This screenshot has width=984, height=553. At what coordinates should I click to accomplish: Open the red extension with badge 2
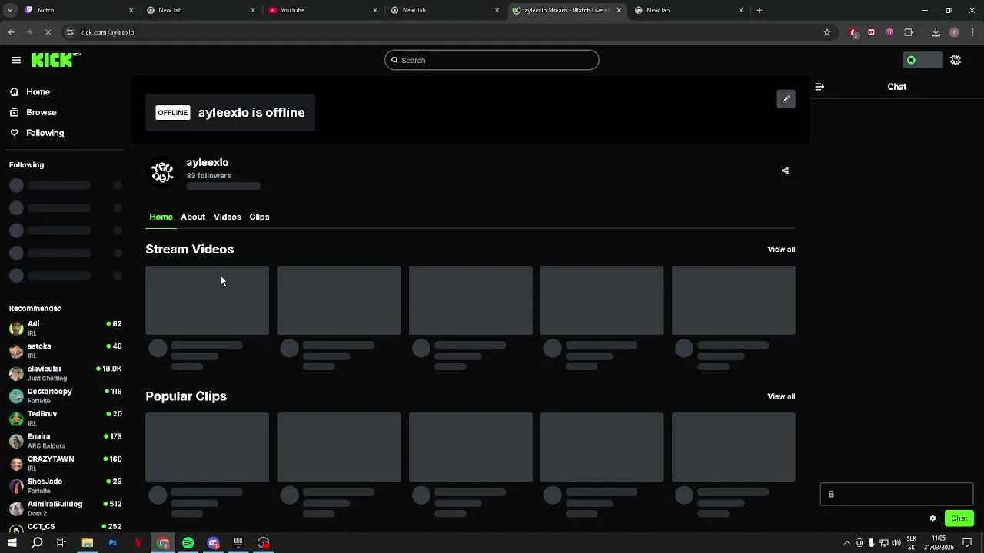click(x=853, y=32)
